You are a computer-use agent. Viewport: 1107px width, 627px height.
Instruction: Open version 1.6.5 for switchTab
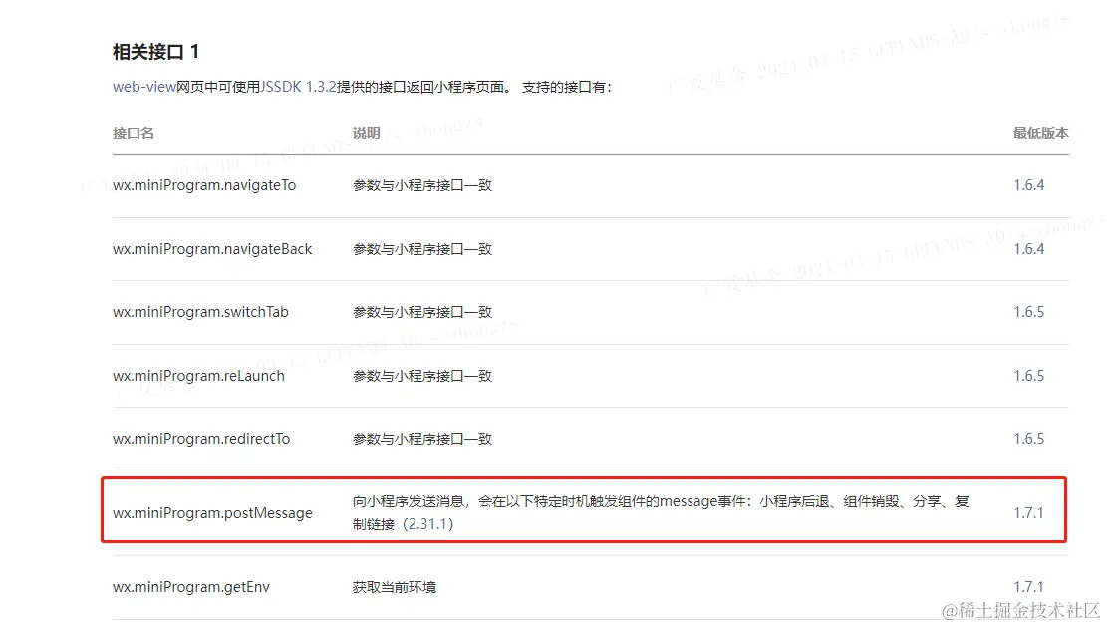(x=1028, y=311)
